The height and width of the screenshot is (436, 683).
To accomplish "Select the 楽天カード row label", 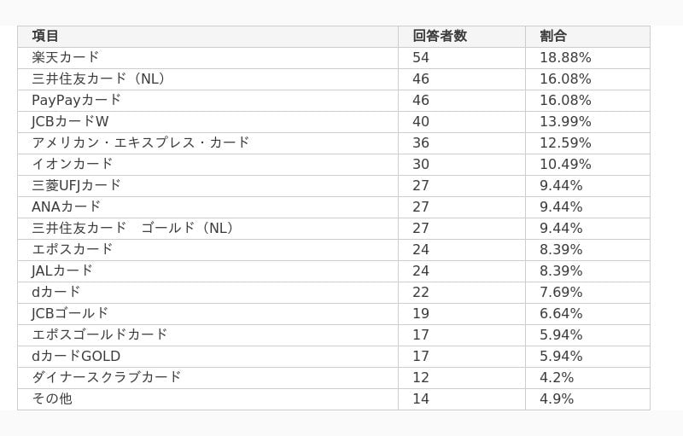I will (x=66, y=57).
